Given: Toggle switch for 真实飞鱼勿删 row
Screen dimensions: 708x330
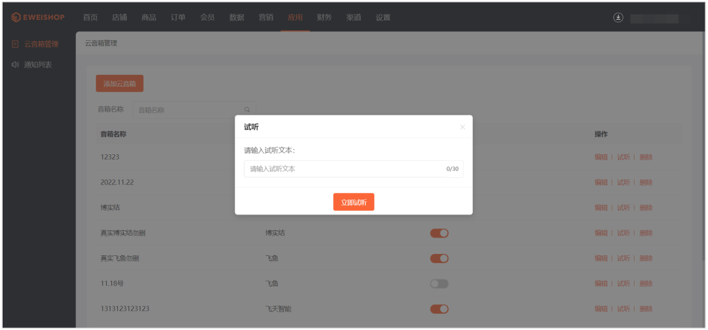Looking at the screenshot, I should pos(439,258).
